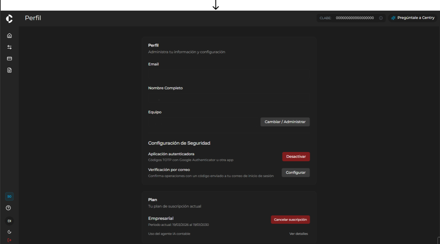
Task: Open the Ver detalles link
Action: [x=299, y=234]
